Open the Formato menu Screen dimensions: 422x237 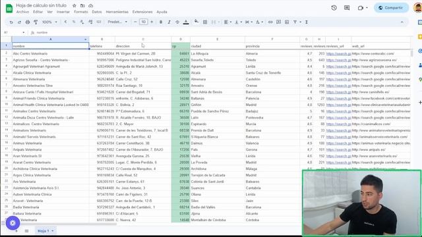tap(80, 12)
